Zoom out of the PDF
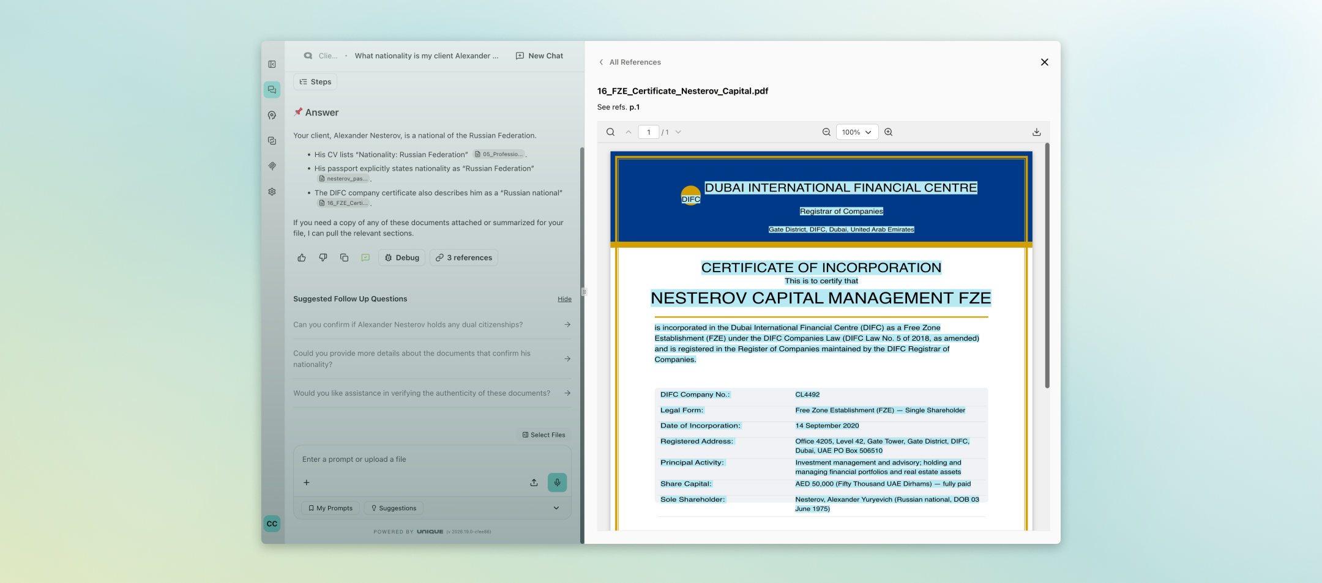Screen dimensions: 1322x583 tap(826, 132)
